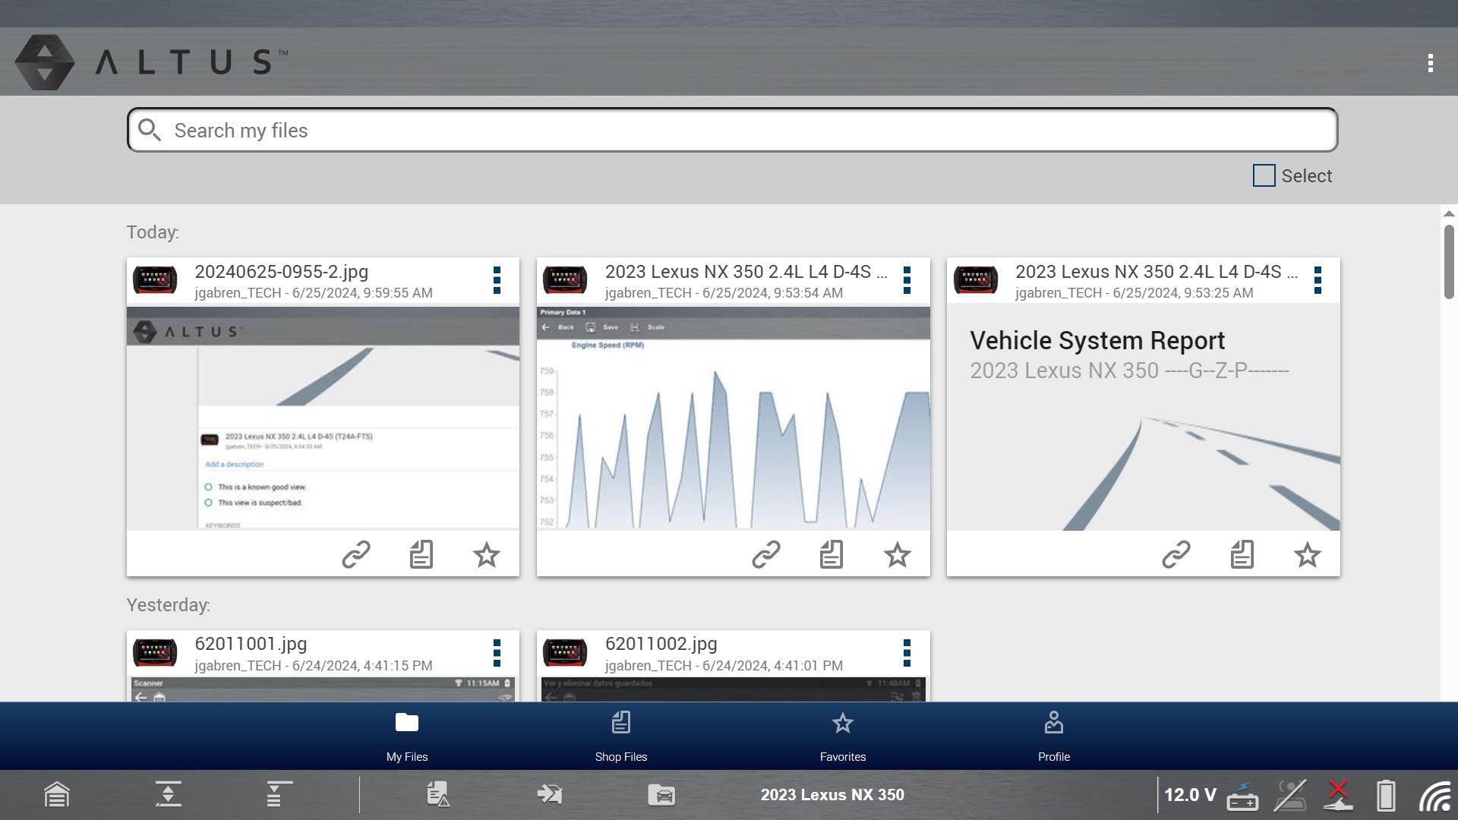The image size is (1458, 820).
Task: Go to the Favorites tab
Action: coord(842,735)
